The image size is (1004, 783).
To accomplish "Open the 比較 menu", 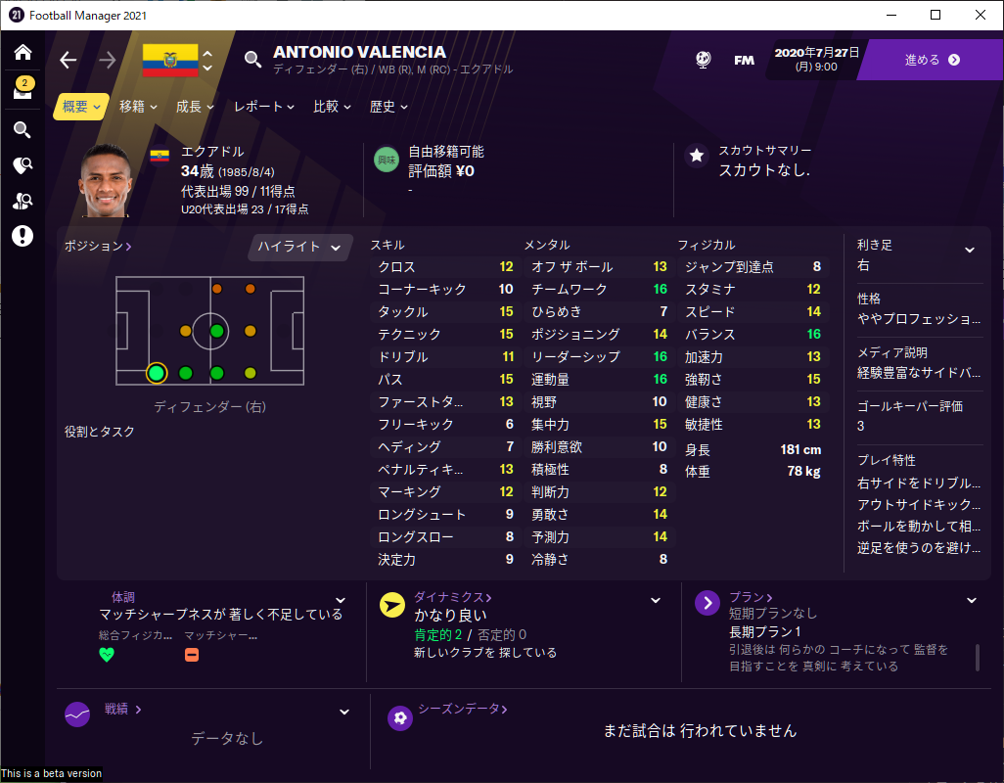I will tap(332, 107).
